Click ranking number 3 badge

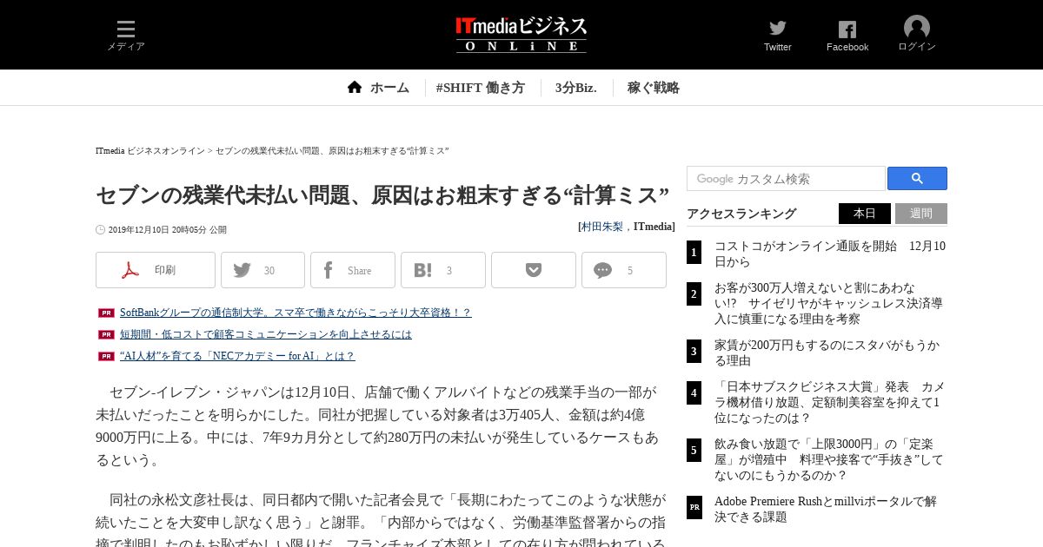pos(694,351)
